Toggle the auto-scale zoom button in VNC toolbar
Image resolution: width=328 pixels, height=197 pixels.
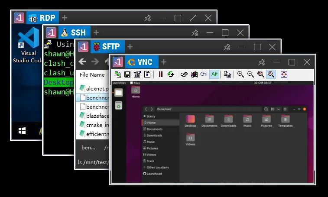click(271, 74)
